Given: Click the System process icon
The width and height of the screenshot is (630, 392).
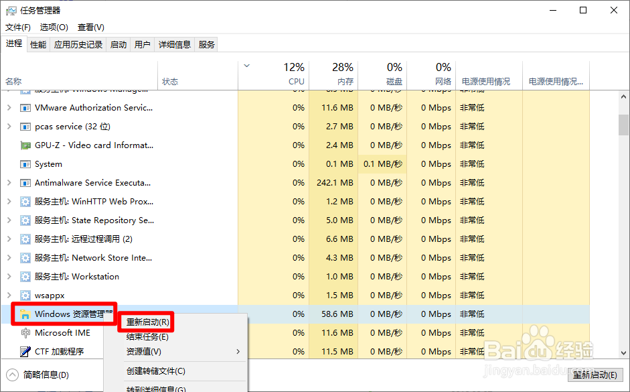Looking at the screenshot, I should (25, 164).
